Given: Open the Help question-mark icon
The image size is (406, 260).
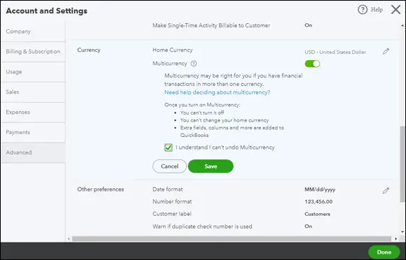Looking at the screenshot, I should pos(363,10).
